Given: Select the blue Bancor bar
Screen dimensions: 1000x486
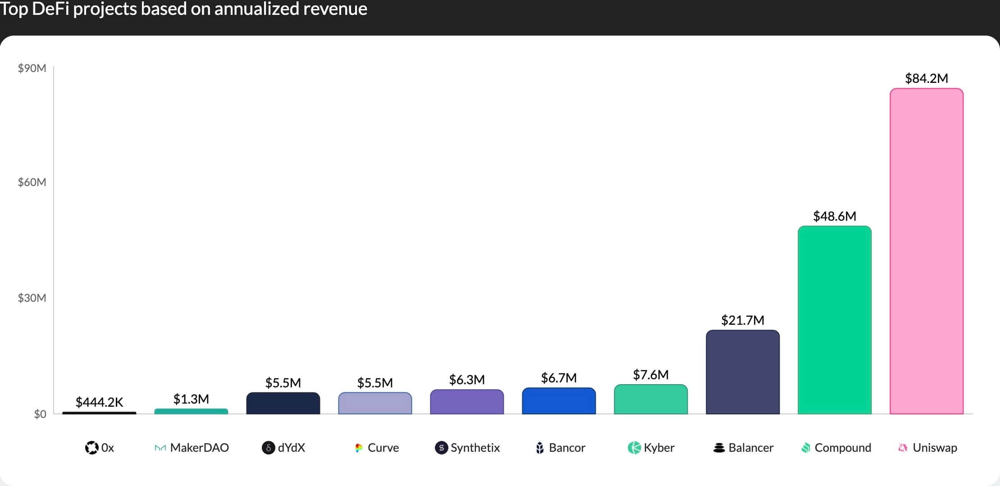Looking at the screenshot, I should click(559, 401).
